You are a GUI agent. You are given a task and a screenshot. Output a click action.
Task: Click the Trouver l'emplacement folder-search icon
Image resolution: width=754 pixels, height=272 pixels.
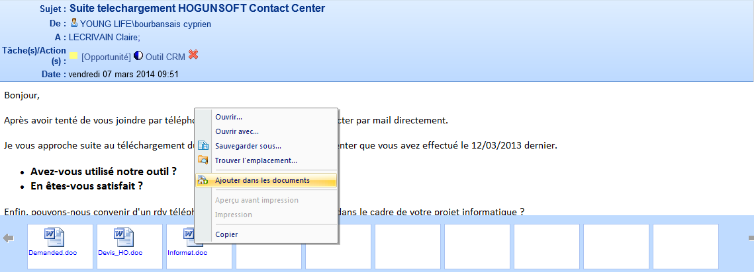pyautogui.click(x=203, y=160)
